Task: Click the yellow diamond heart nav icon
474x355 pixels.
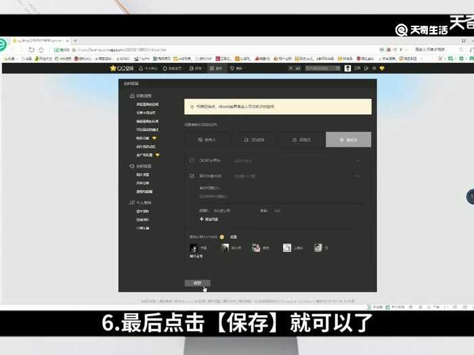Action: tap(382, 68)
